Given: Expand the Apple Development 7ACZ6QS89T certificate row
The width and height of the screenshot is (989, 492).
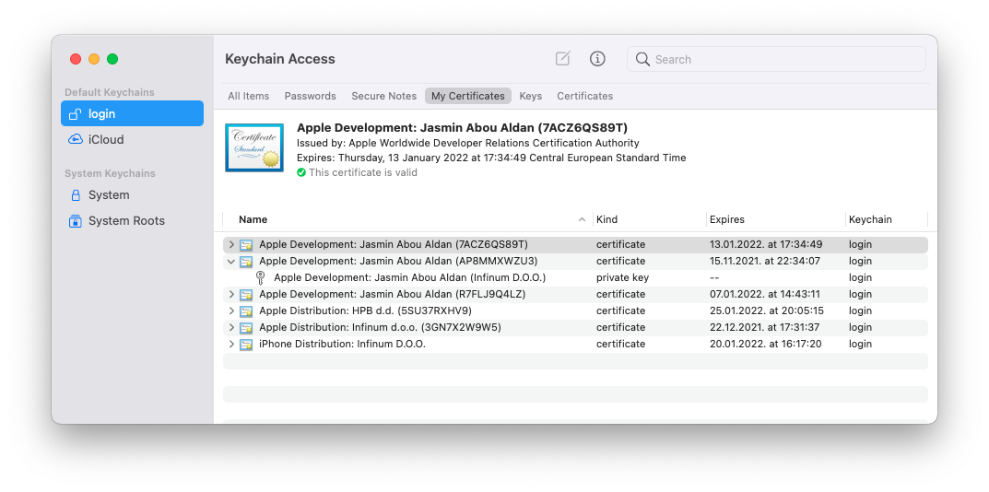Looking at the screenshot, I should (x=231, y=245).
